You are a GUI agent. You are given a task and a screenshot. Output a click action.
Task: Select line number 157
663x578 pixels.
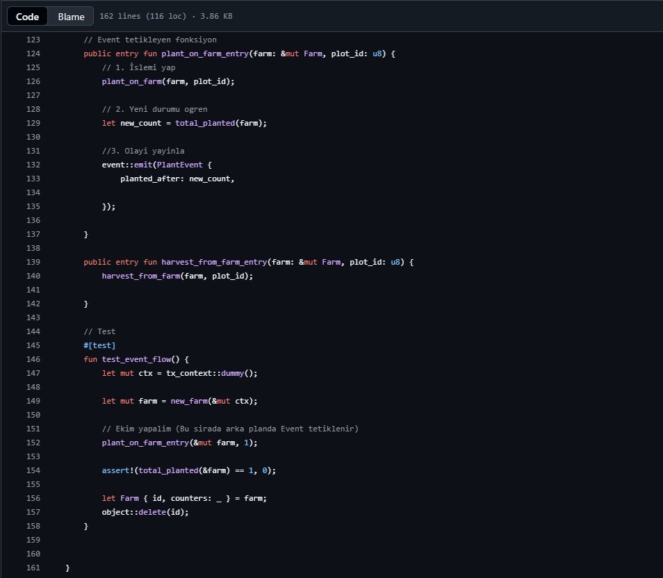33,512
